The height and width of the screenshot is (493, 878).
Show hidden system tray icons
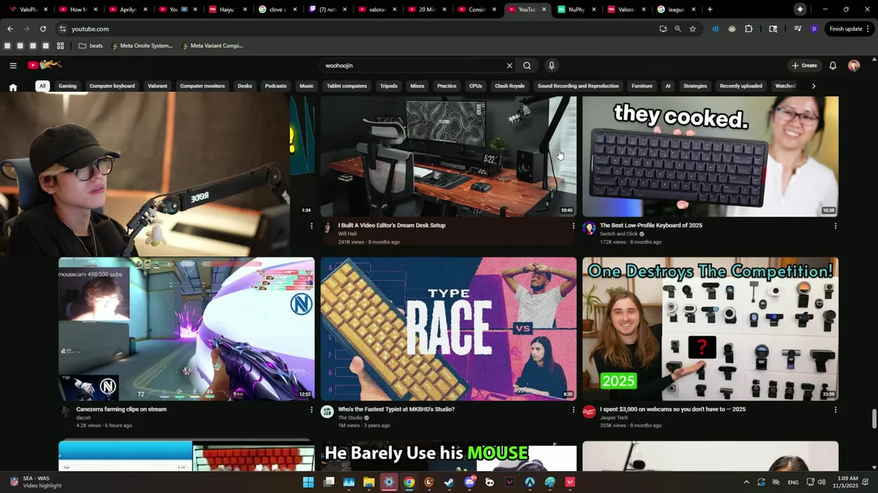747,482
